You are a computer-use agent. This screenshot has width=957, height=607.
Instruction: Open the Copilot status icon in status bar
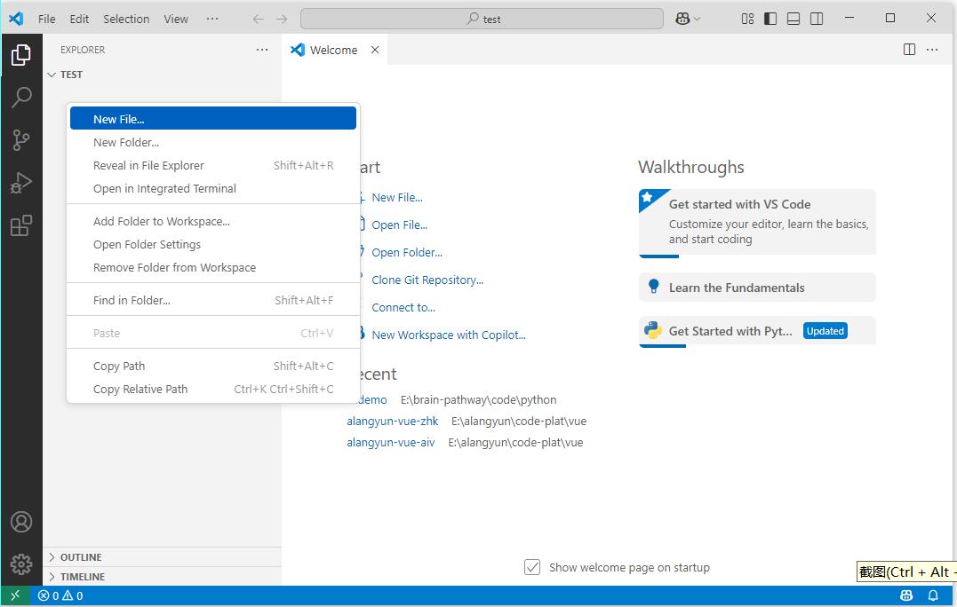click(x=907, y=595)
